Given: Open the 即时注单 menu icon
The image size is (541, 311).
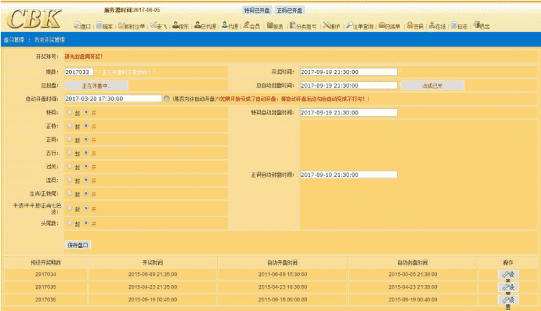Looking at the screenshot, I should pos(121,25).
